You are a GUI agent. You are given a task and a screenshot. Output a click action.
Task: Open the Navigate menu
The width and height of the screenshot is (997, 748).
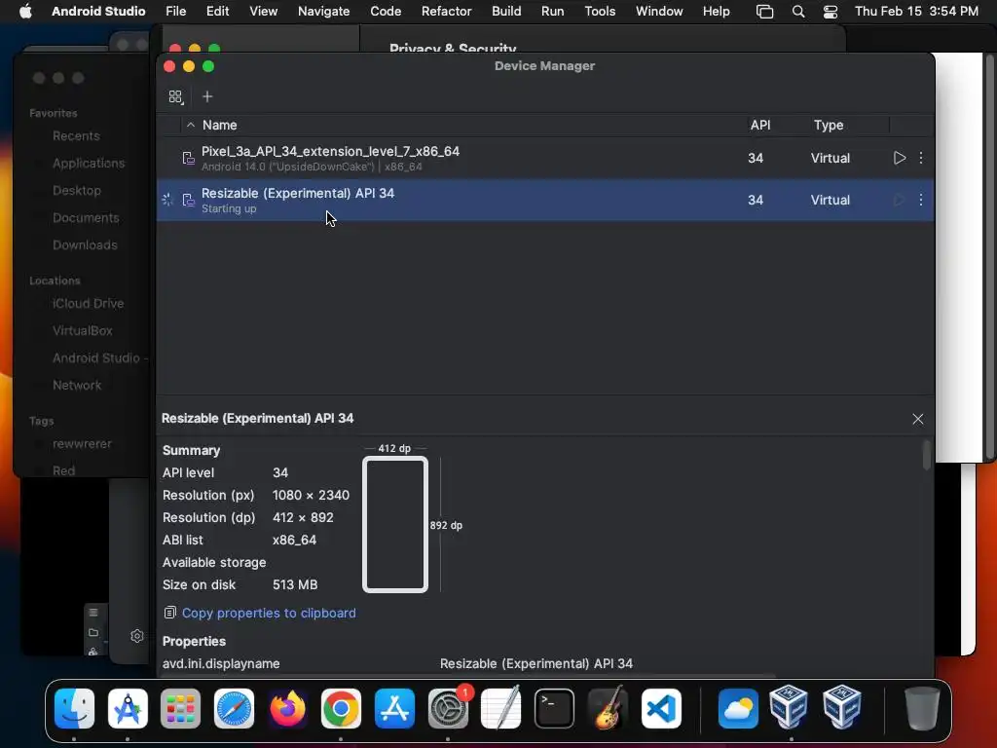coord(323,11)
